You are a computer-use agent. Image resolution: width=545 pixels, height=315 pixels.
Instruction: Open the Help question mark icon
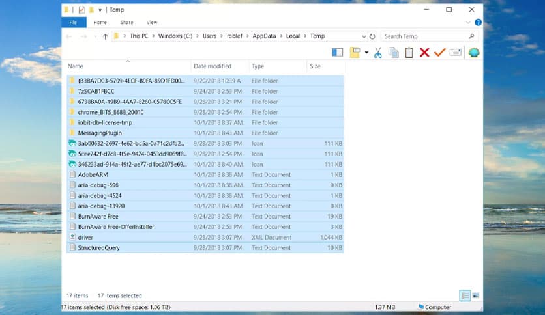click(478, 23)
